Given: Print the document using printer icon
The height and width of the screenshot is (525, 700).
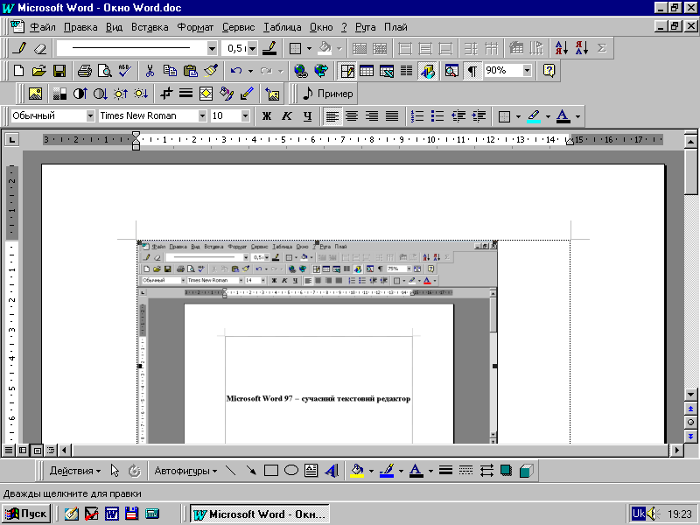Looking at the screenshot, I should point(84,71).
